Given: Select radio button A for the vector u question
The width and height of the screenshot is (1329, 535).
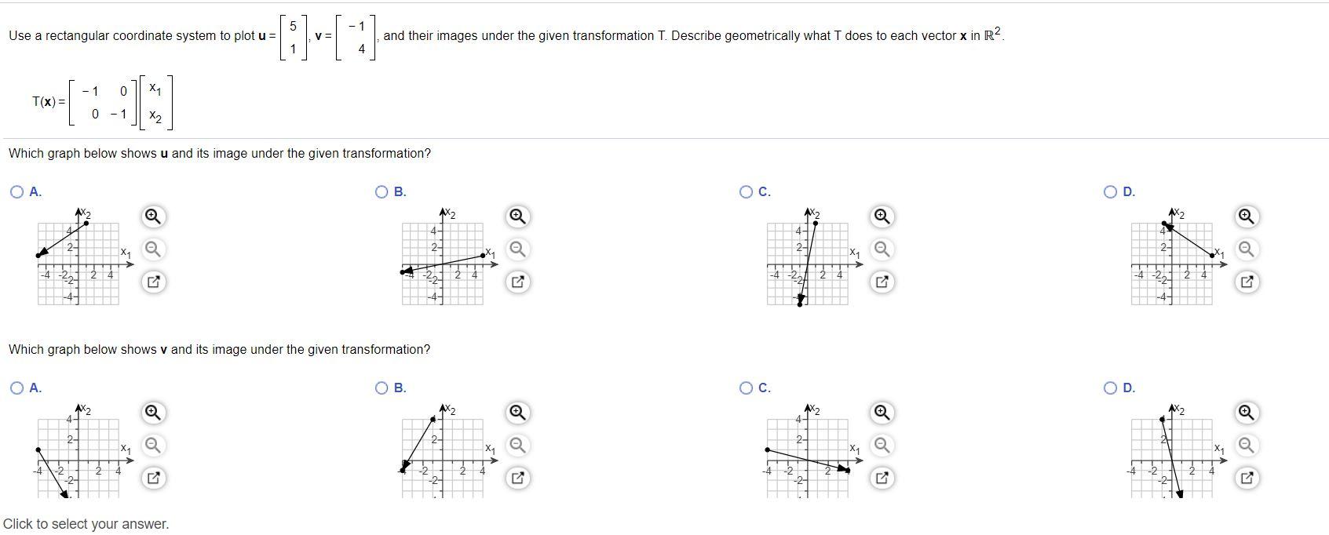Looking at the screenshot, I should pos(15,191).
